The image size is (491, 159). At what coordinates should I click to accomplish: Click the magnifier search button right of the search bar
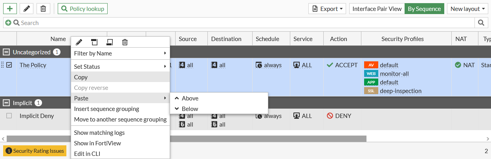tap(481, 23)
